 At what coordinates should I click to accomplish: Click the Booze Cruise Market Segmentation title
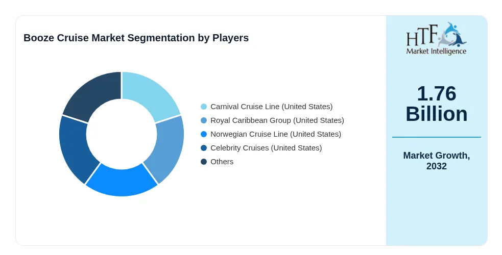136,38
